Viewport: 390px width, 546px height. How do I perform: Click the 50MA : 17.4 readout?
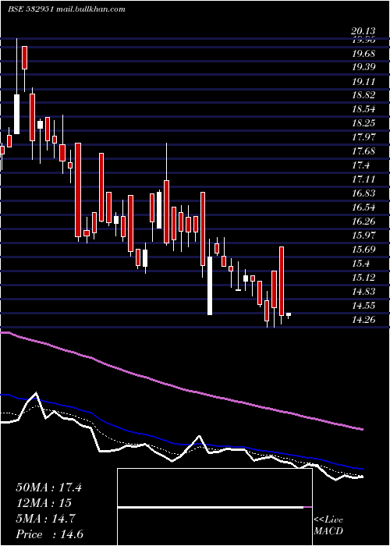pos(48,487)
